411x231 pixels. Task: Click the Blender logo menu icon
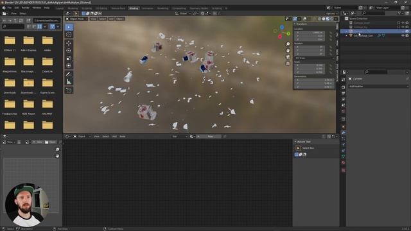[x=4, y=8]
